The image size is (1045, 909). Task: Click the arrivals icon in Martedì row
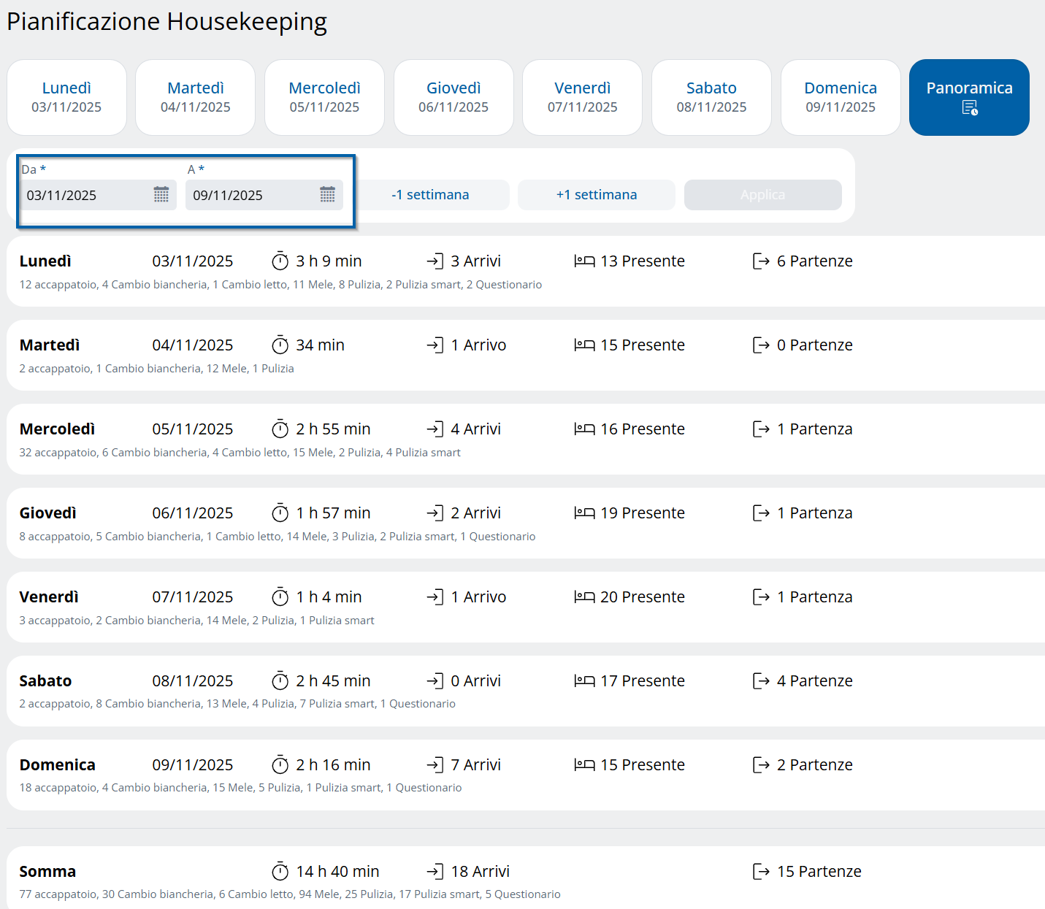435,345
